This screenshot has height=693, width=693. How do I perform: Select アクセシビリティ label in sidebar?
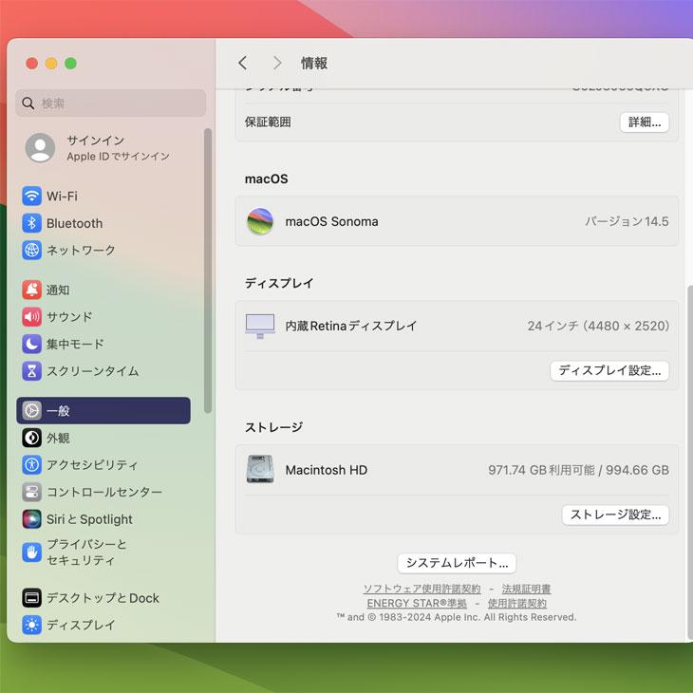92,464
